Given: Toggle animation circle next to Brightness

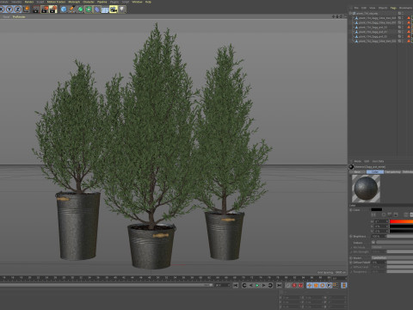Looking at the screenshot, I should coord(351,237).
